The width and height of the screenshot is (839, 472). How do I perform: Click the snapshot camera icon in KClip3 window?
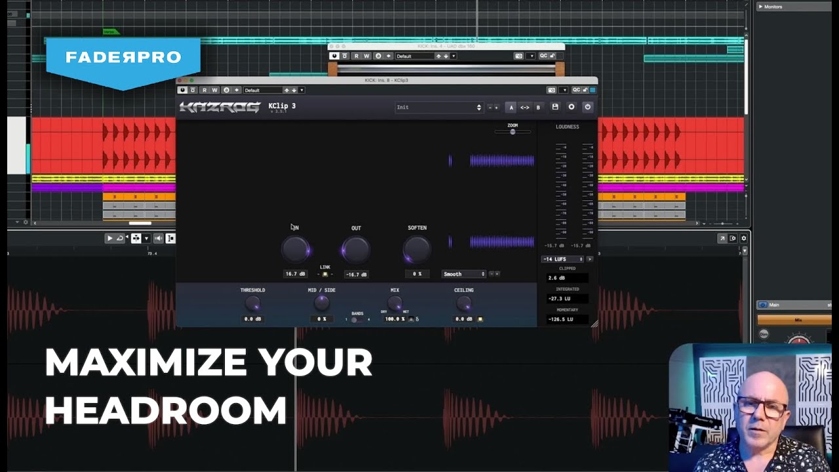[x=552, y=90]
